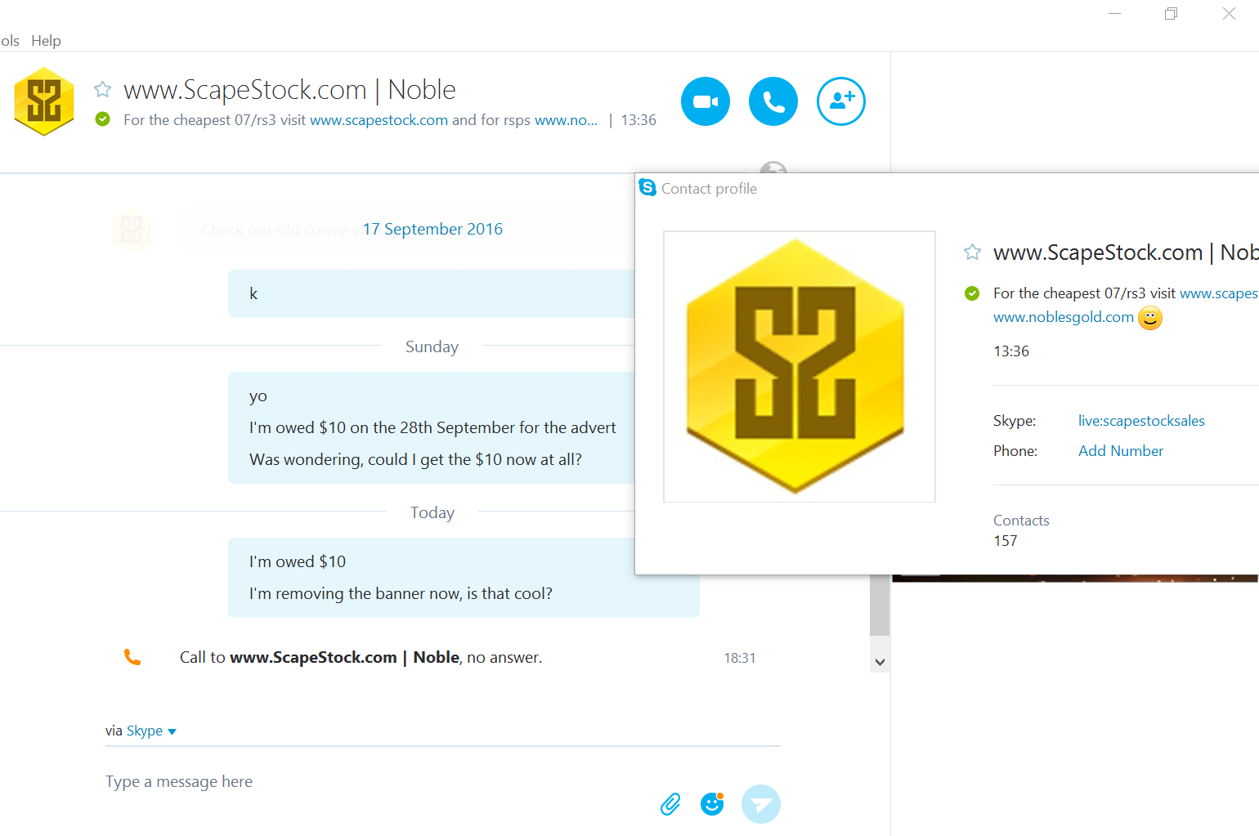Click the chat scrollbar thumb
This screenshot has width=1259, height=836.
880,605
